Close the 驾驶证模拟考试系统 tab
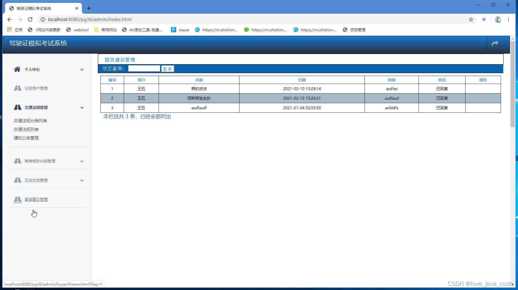Screen dimensions: 518x290 [77, 8]
